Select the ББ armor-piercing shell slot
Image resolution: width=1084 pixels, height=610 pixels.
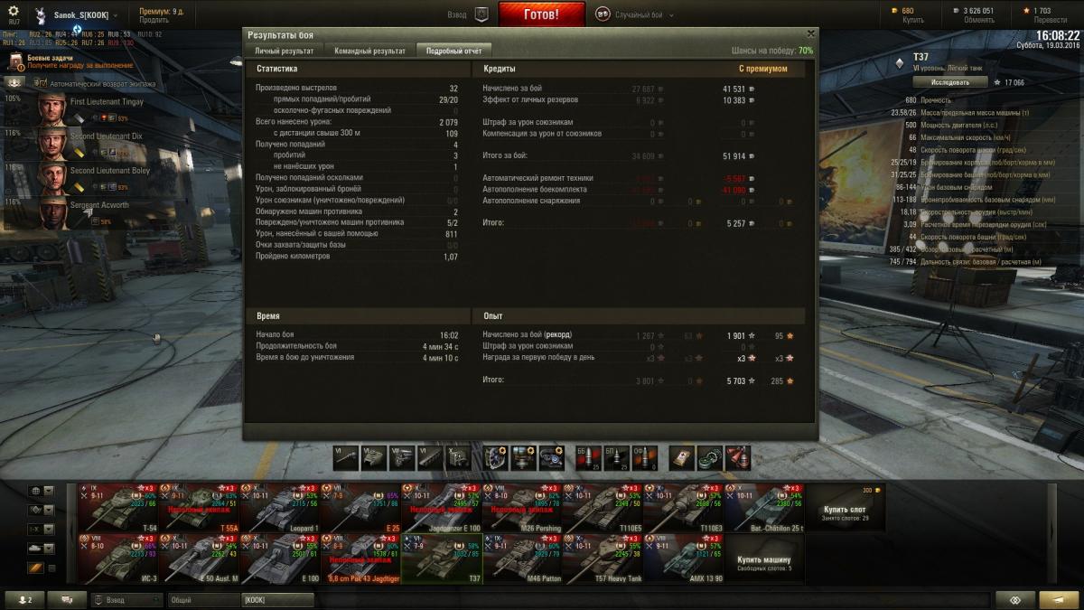click(588, 458)
